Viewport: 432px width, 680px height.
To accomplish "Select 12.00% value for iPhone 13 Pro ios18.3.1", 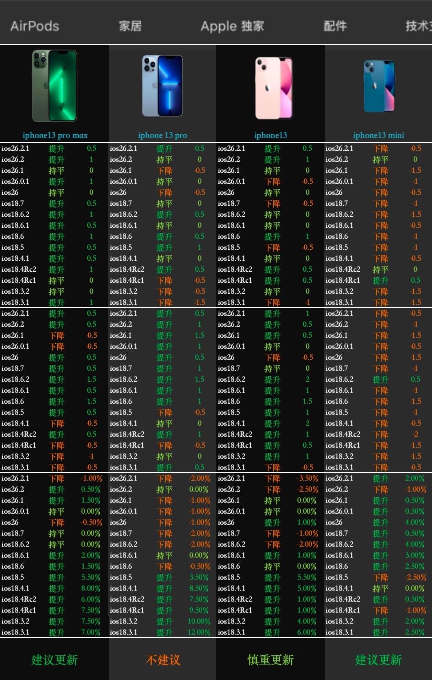I will pos(199,632).
